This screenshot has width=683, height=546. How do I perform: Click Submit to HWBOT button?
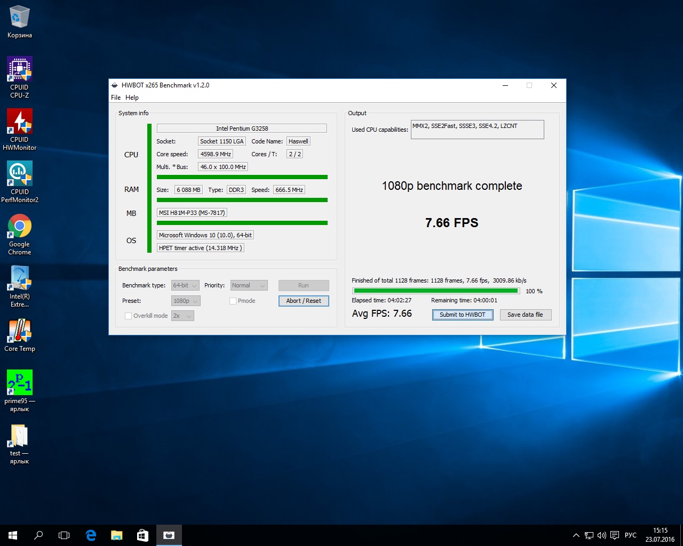[463, 315]
